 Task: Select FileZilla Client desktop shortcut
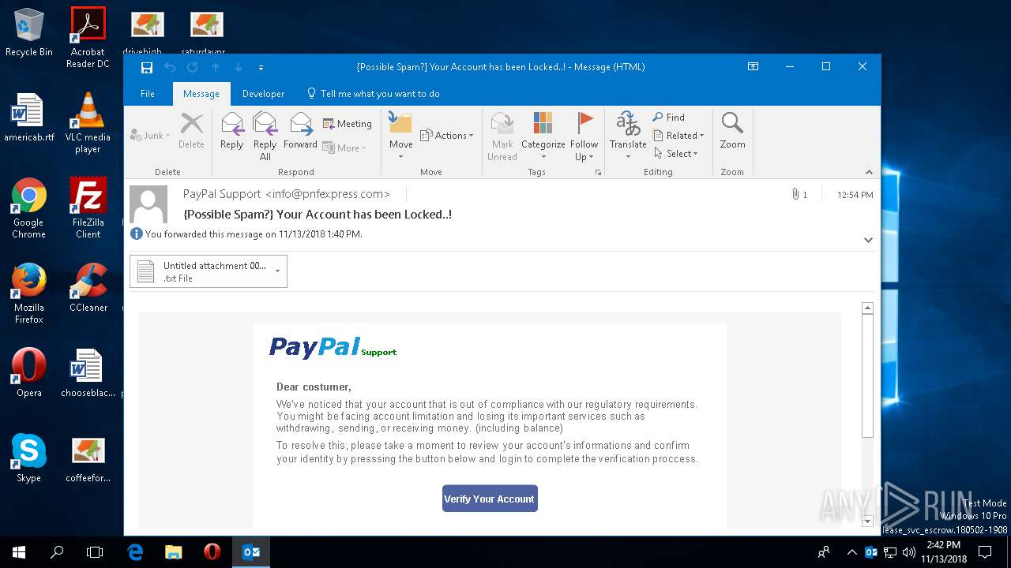tap(88, 208)
